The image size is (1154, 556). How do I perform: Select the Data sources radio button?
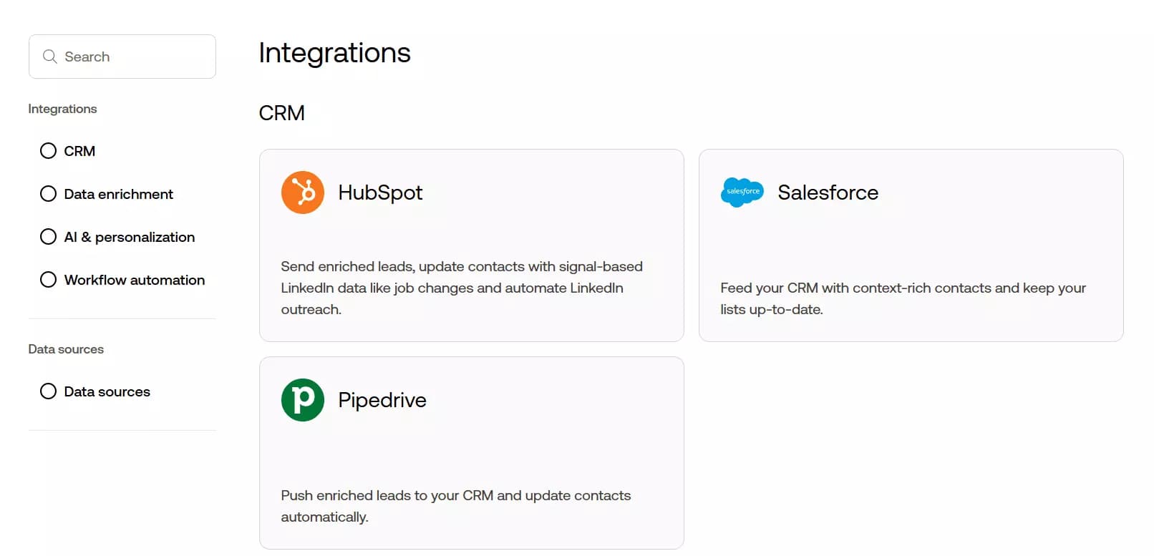tap(48, 391)
